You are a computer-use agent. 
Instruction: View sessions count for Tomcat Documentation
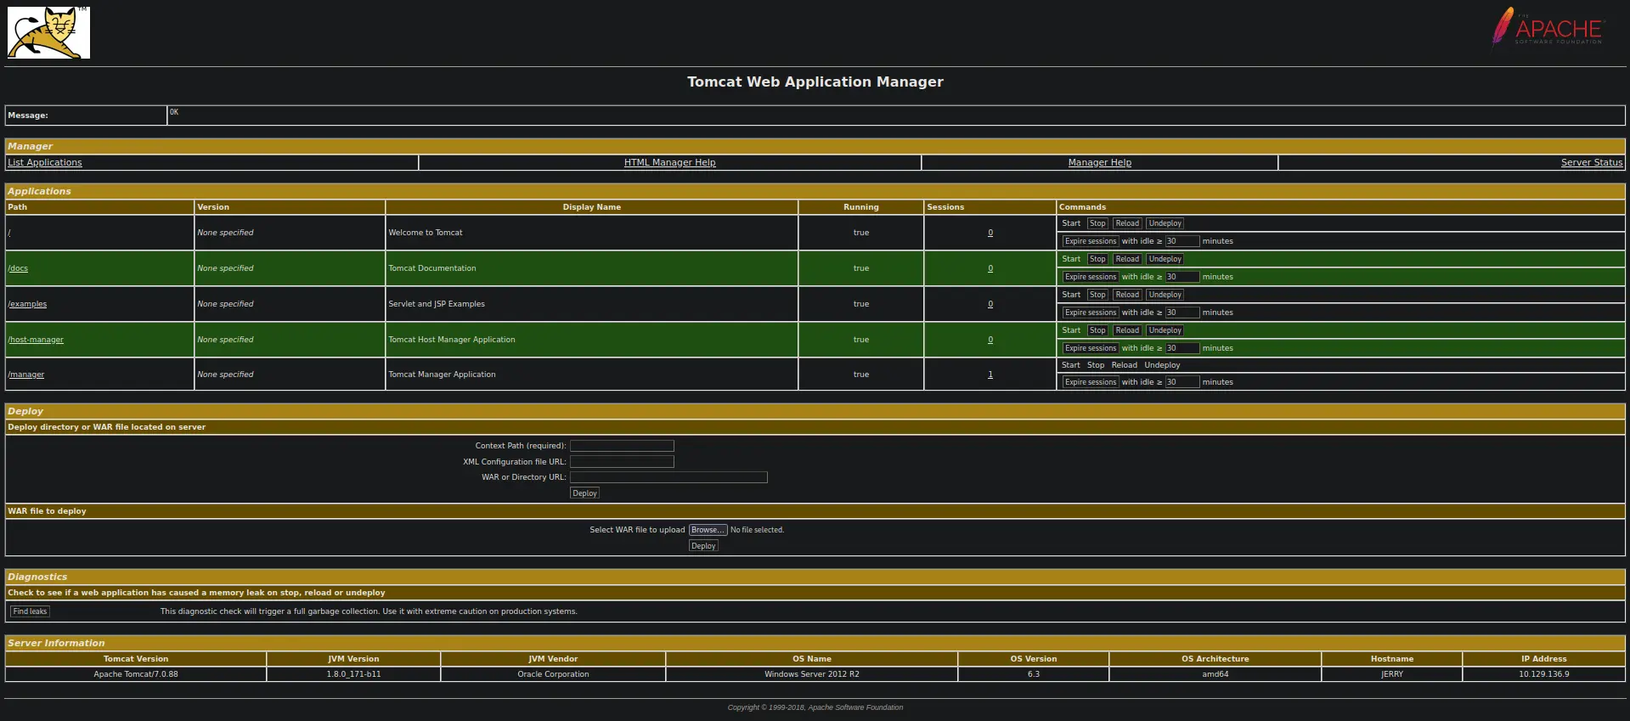[x=990, y=268]
